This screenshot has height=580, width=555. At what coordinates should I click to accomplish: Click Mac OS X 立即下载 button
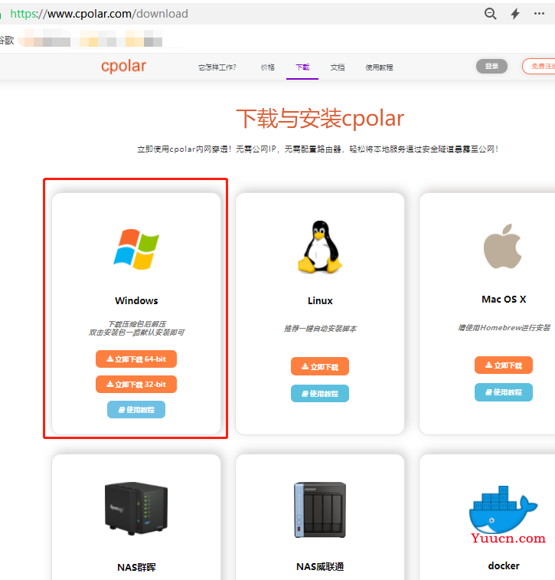(x=504, y=365)
